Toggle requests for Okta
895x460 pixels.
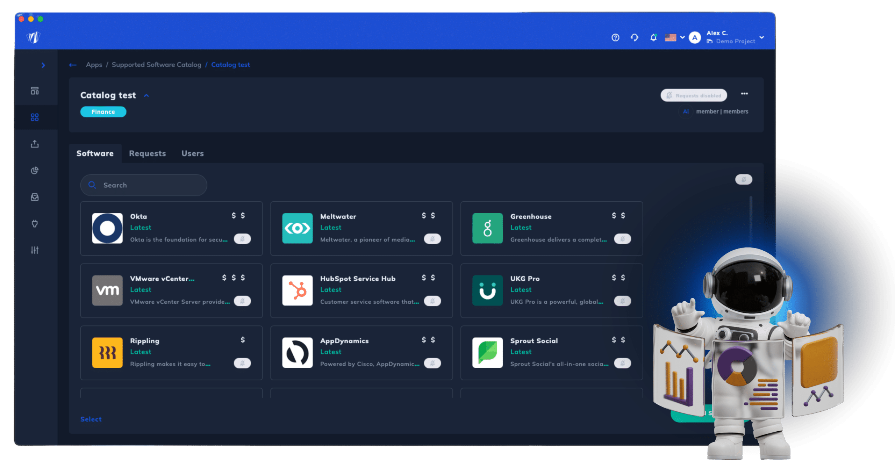coord(242,239)
